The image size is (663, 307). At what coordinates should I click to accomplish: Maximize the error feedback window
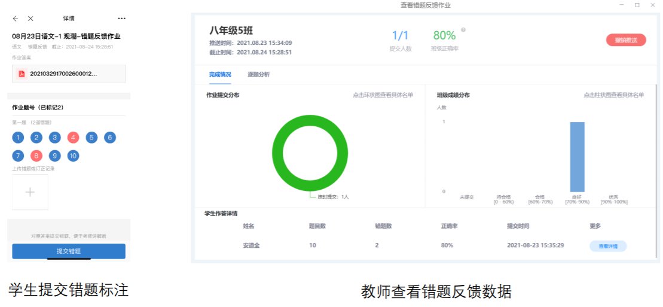[637, 5]
